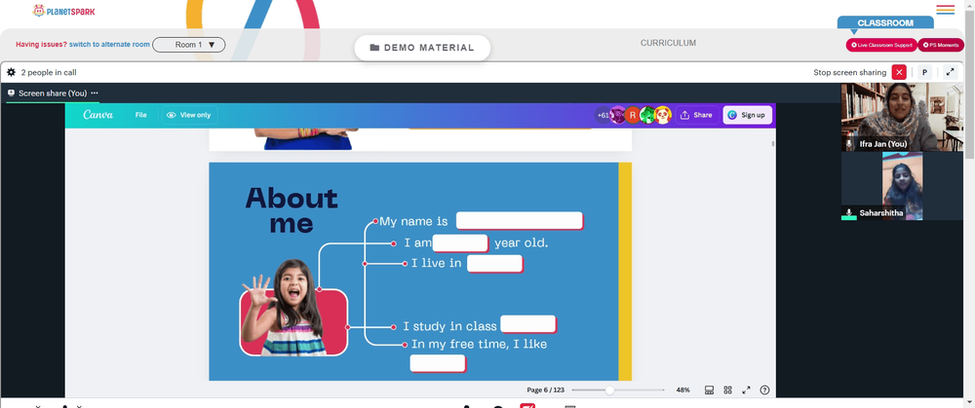Click the R user avatar
The width and height of the screenshot is (975, 408).
coord(633,115)
